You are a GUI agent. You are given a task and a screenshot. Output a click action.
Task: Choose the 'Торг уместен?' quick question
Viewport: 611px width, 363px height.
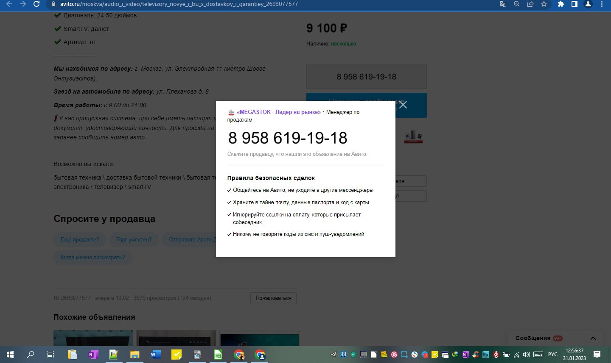pyautogui.click(x=134, y=240)
